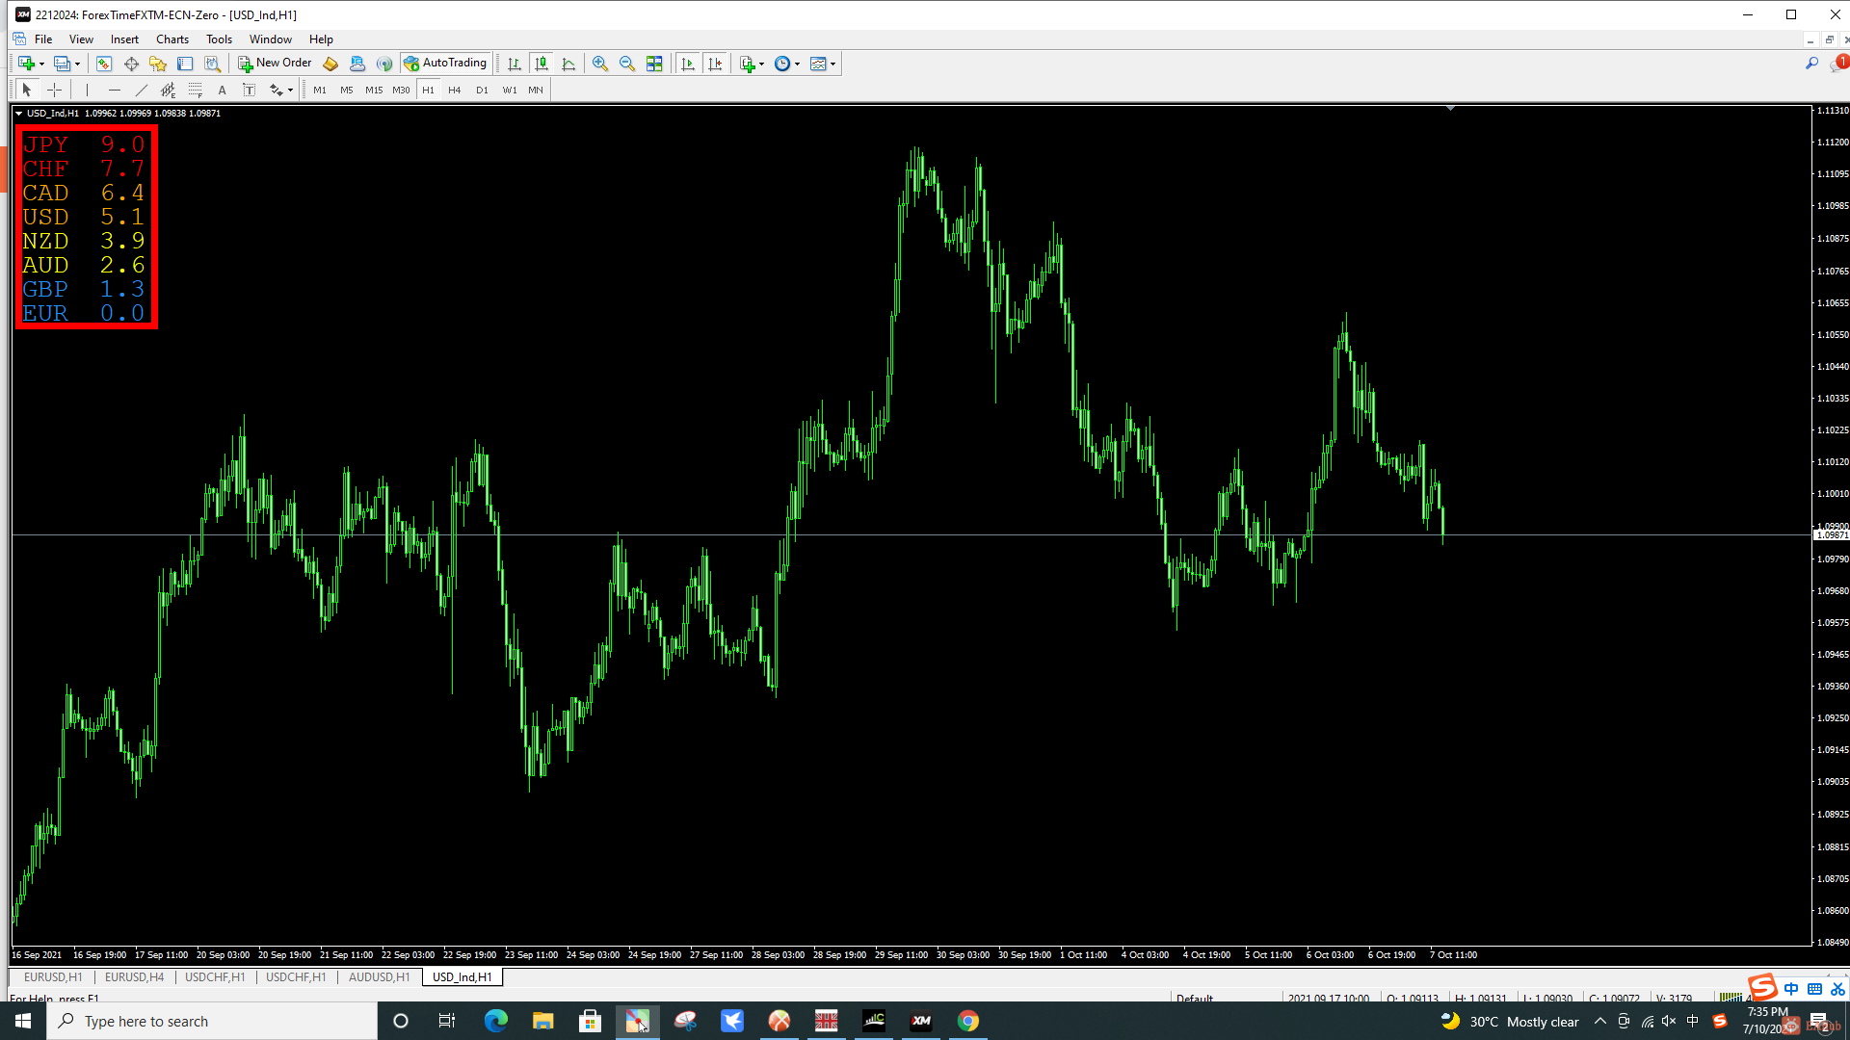Click the currency strength panel
This screenshot has height=1040, width=1850.
point(86,227)
